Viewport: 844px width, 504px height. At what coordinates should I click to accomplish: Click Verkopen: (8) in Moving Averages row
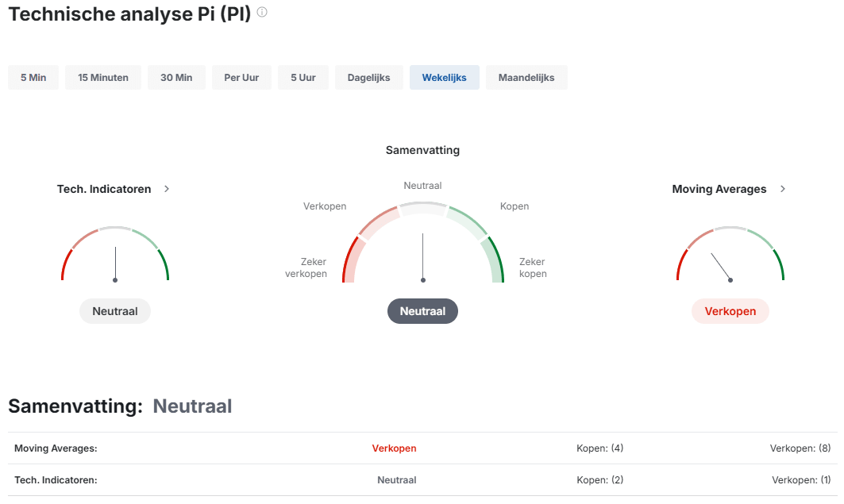pyautogui.click(x=800, y=448)
